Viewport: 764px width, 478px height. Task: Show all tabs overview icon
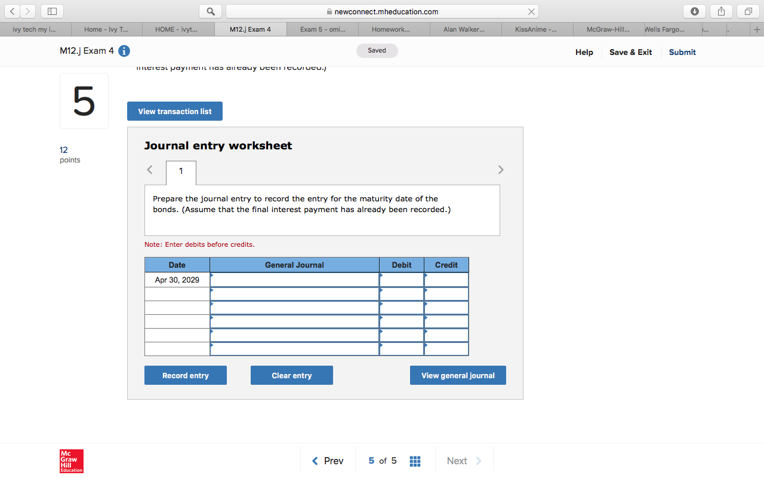[x=747, y=11]
